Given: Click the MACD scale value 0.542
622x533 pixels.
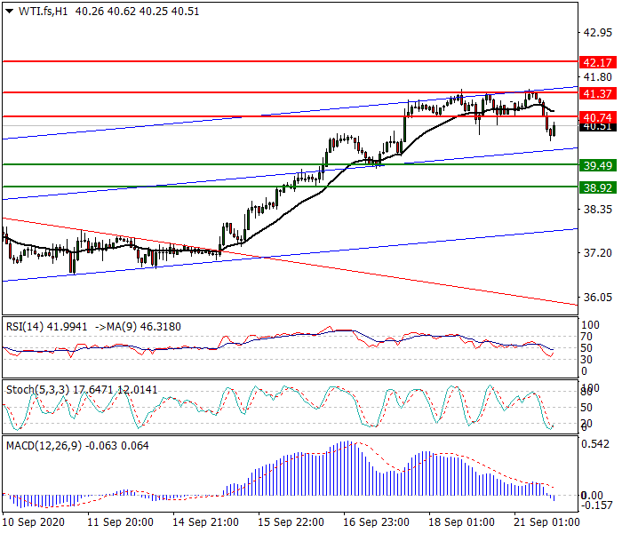Looking at the screenshot, I should click(595, 444).
